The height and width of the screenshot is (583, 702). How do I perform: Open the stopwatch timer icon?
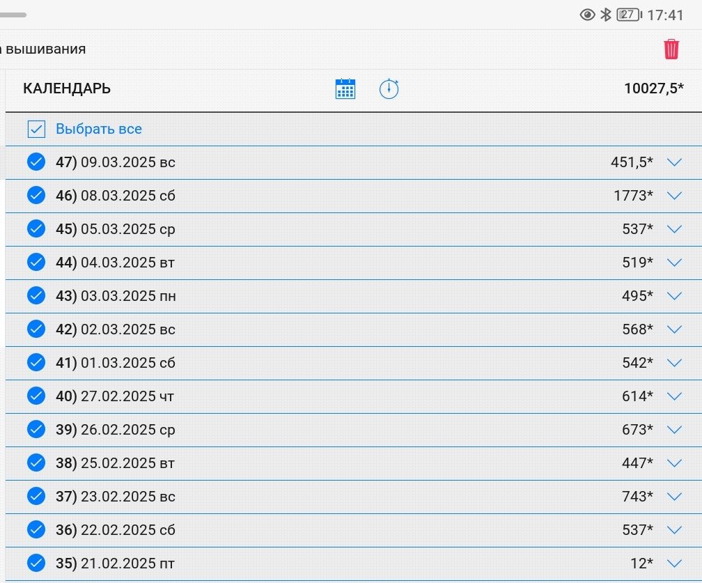pos(389,89)
